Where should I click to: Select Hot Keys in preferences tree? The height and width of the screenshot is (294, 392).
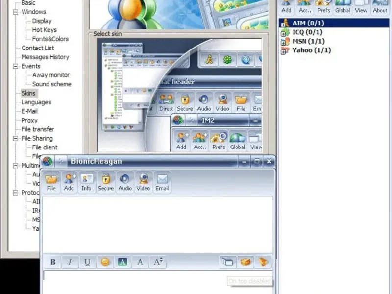(x=44, y=30)
